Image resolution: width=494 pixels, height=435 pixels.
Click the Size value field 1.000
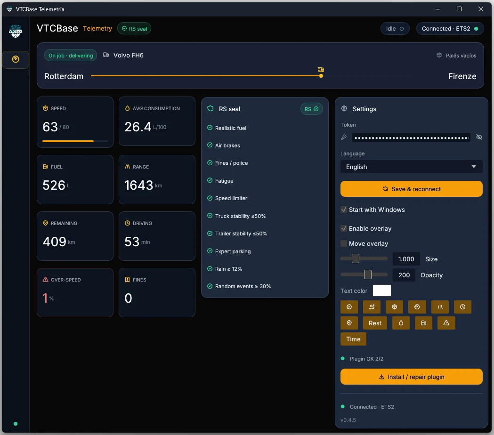pos(406,259)
